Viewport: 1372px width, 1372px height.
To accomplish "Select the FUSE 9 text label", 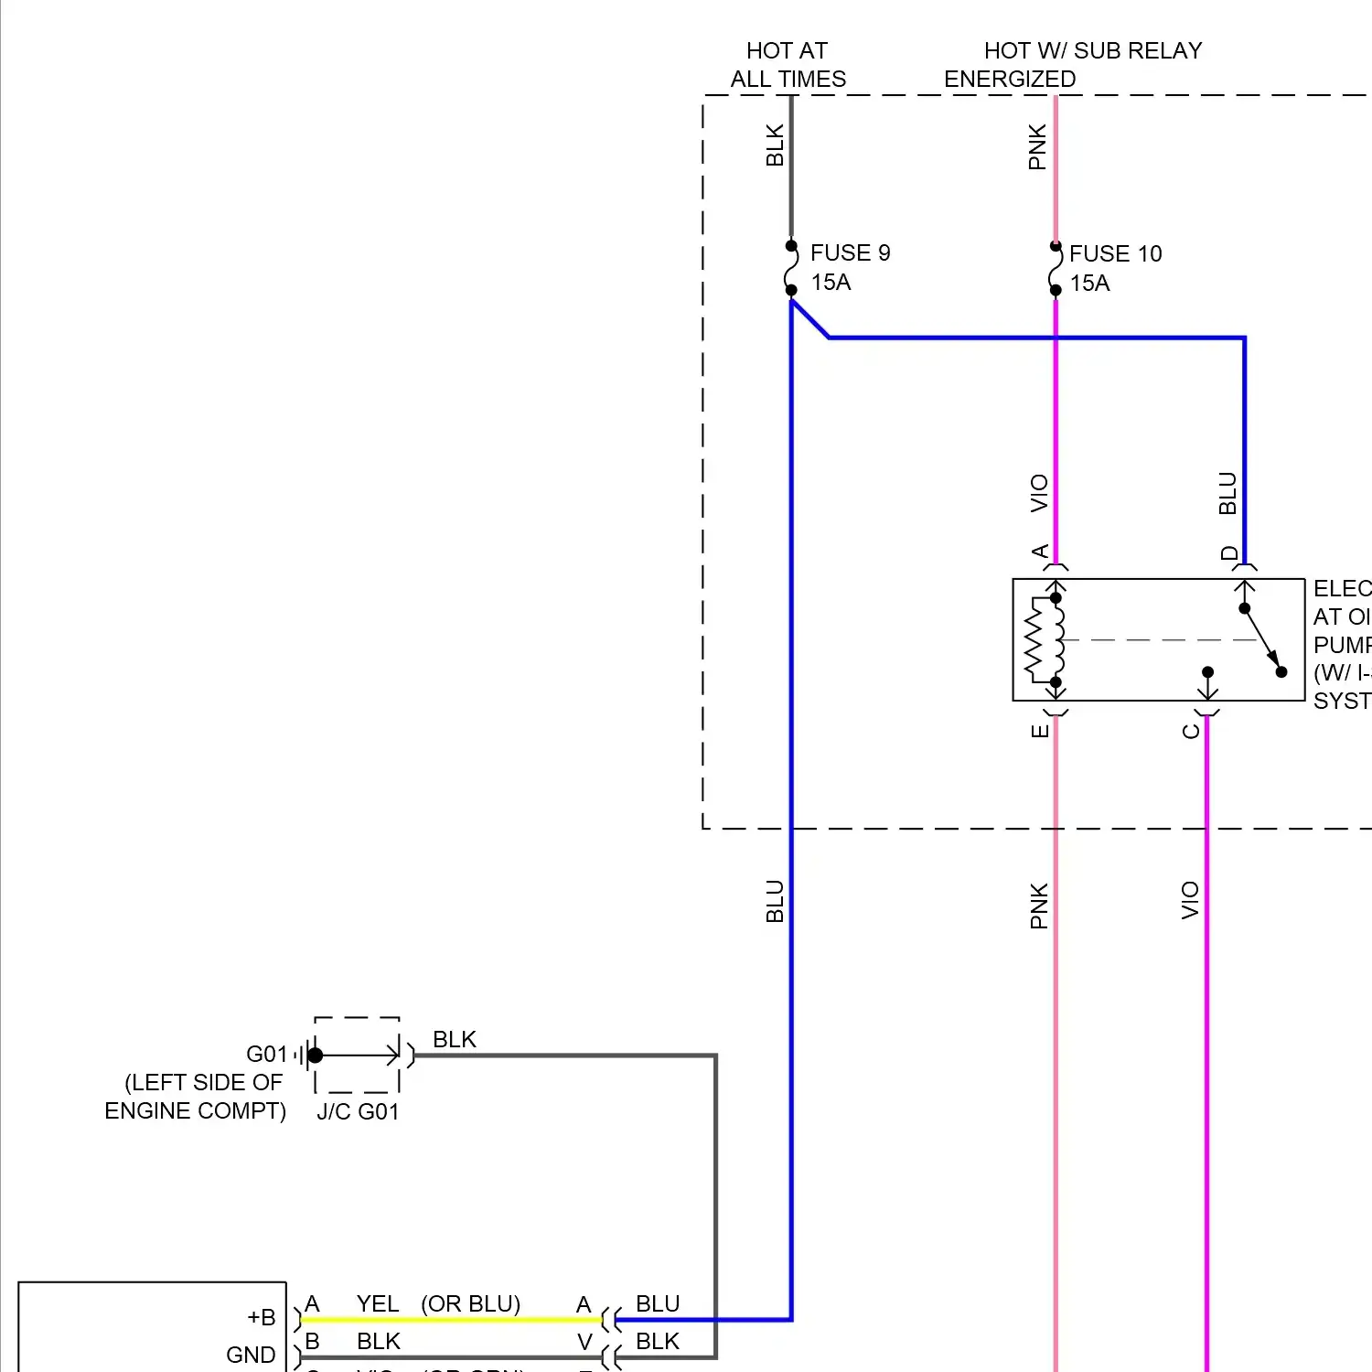I will pyautogui.click(x=850, y=252).
